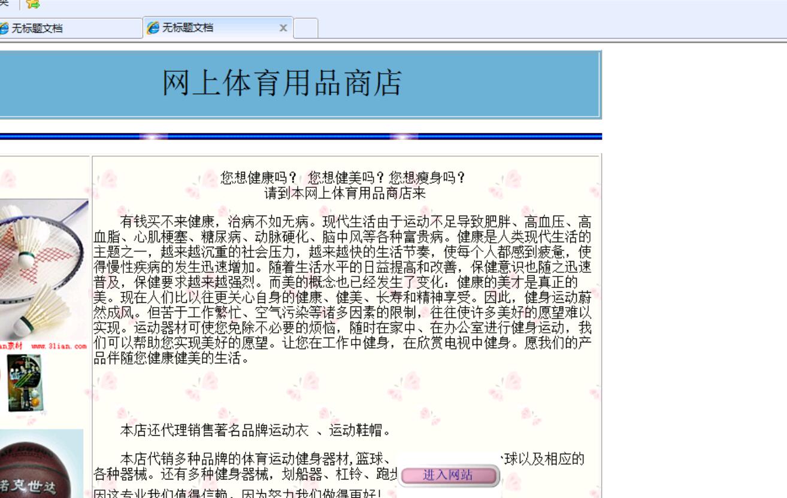Click the IE page icon on the active tab

click(153, 28)
